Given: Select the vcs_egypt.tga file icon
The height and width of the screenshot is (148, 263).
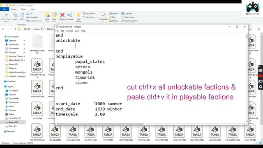Looking at the screenshot, I should click(x=55, y=131).
